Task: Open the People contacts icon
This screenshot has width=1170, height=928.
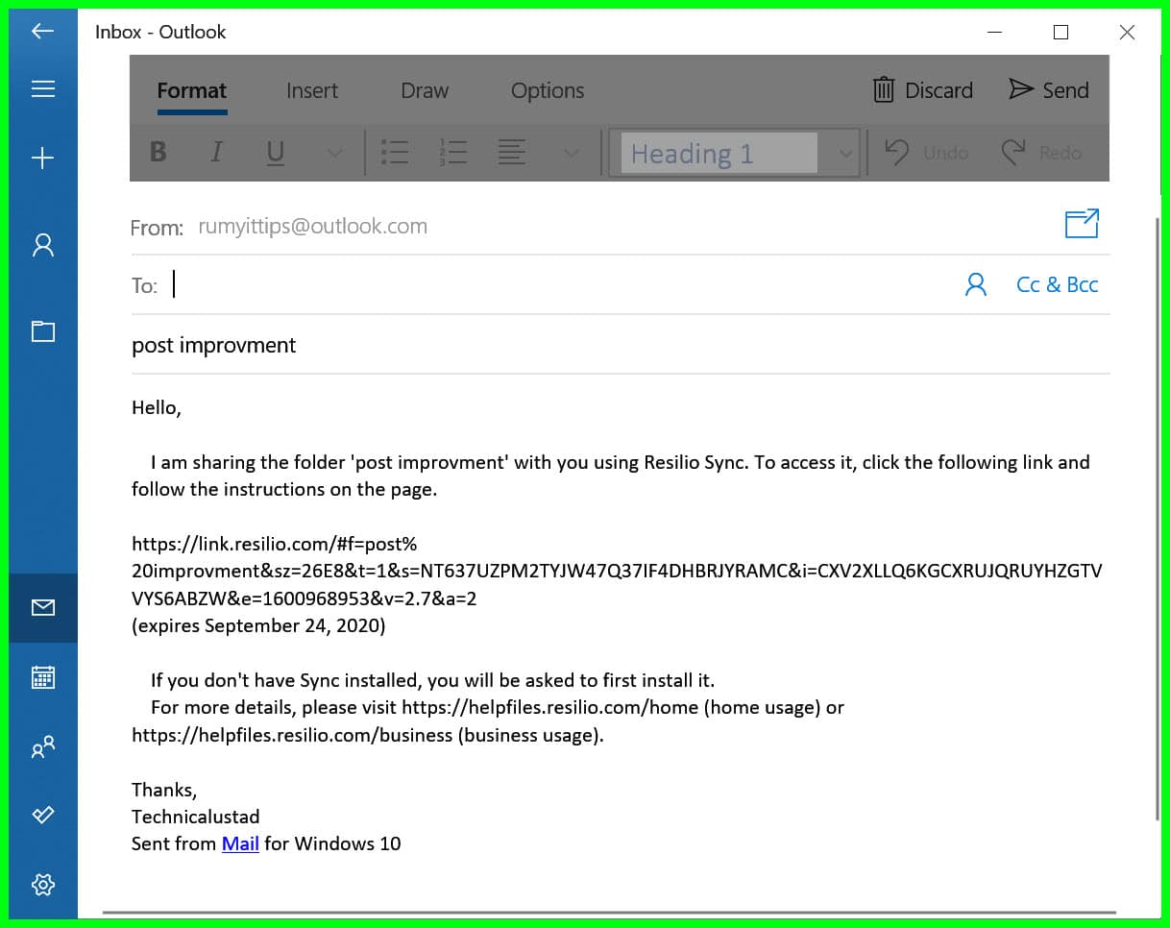Action: (42, 746)
